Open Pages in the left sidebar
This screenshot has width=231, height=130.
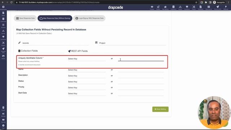(3, 14)
